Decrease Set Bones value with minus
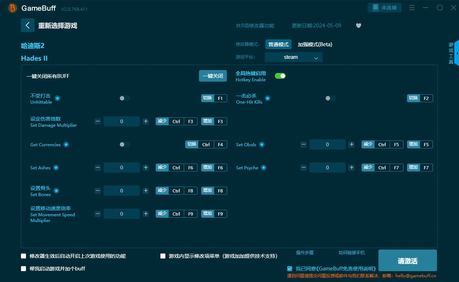The height and width of the screenshot is (282, 459). tap(98, 191)
